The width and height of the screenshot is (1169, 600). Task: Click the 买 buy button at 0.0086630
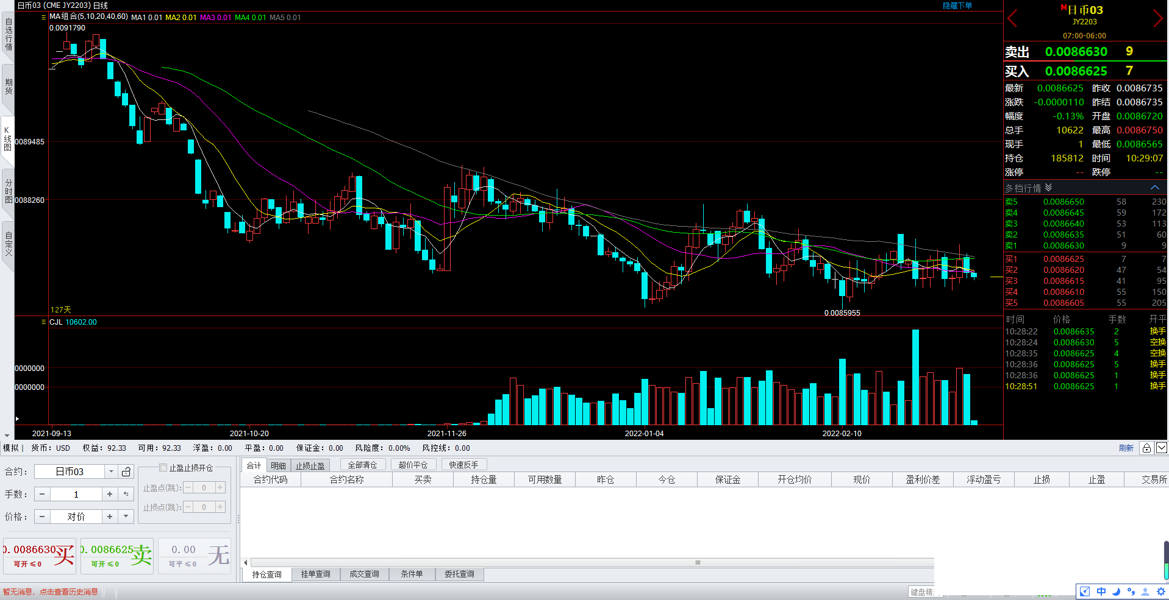click(x=40, y=556)
